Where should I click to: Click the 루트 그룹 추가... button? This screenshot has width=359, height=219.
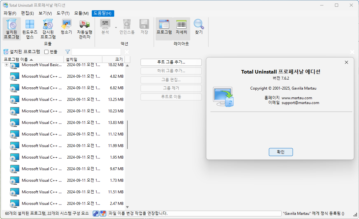[171, 62]
